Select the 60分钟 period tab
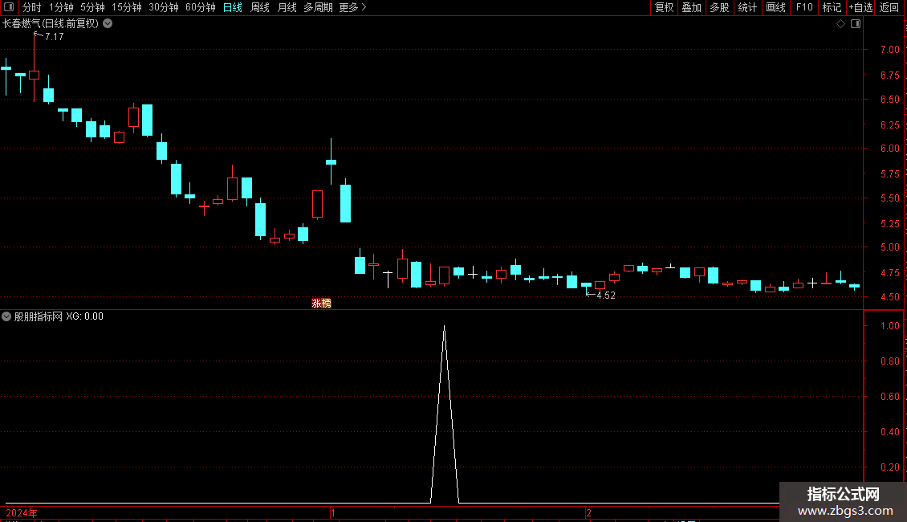This screenshot has height=522, width=907. 201,7
